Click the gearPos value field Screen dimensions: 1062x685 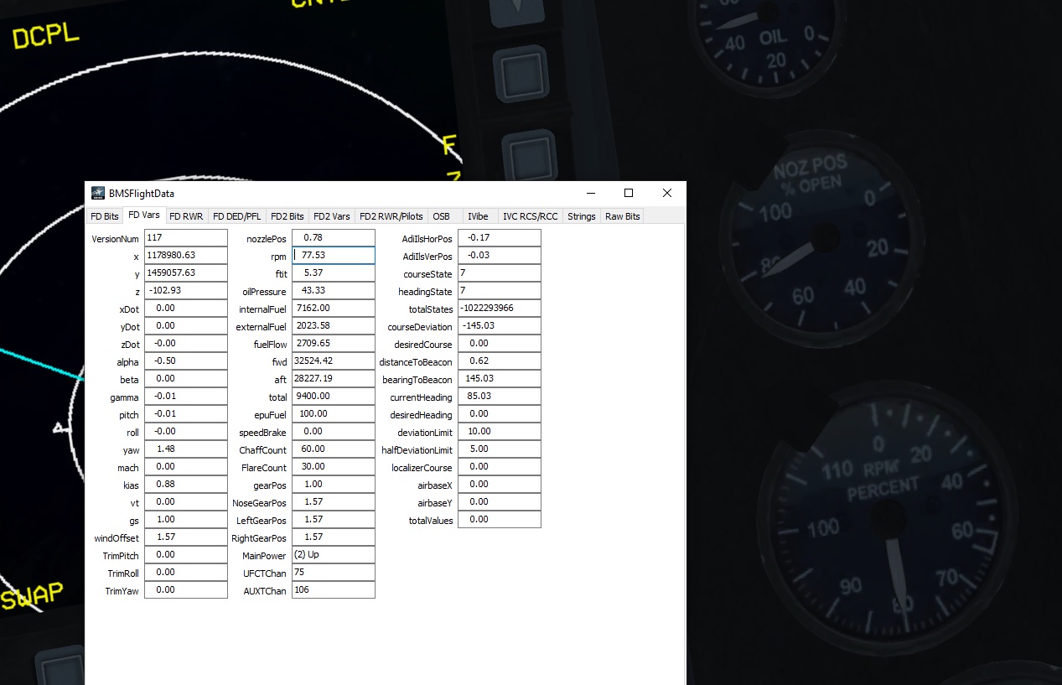(334, 485)
